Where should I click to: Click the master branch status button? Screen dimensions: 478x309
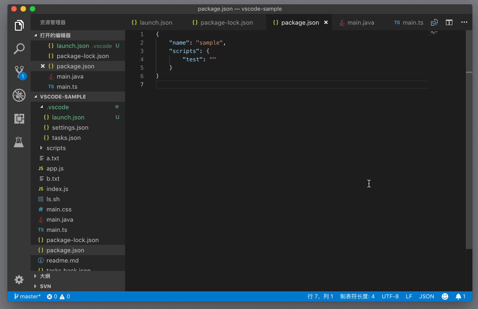(x=27, y=296)
